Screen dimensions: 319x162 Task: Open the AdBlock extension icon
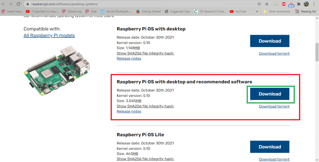284,4
